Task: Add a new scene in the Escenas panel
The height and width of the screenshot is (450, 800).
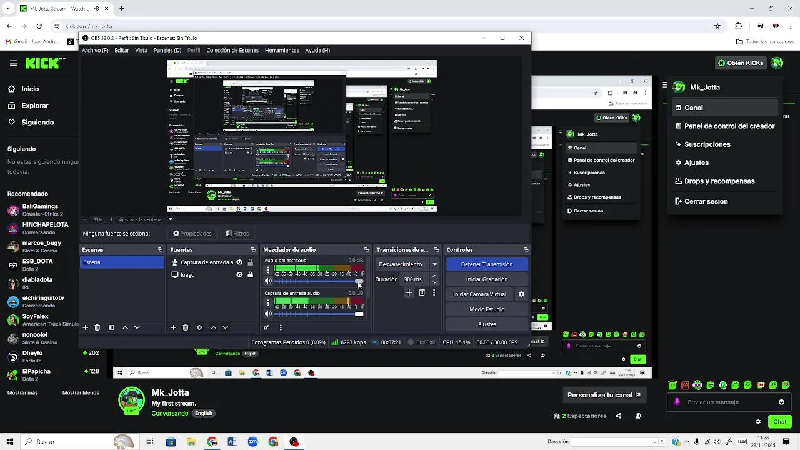Action: pyautogui.click(x=86, y=327)
